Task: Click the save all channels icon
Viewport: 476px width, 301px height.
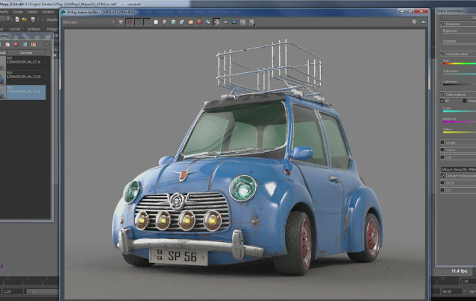Action: pos(182,22)
